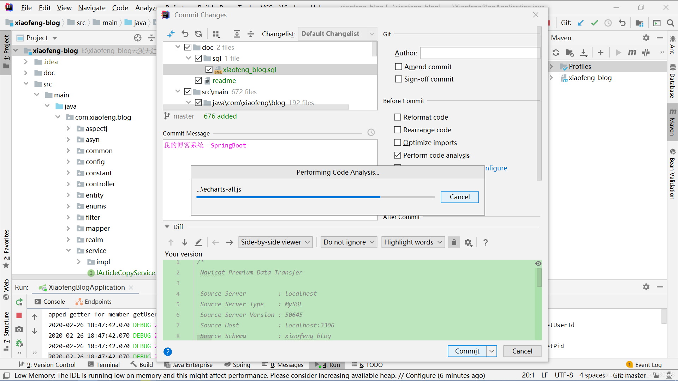Select the Highlight words dropdown option

(x=412, y=242)
